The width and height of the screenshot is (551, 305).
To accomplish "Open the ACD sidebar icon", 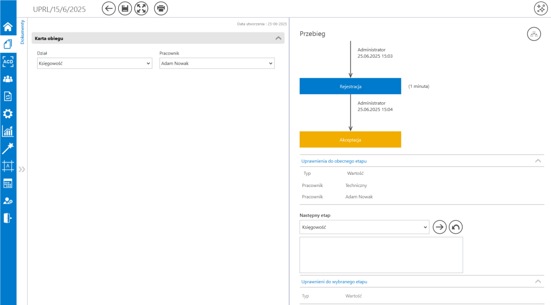I will coord(8,62).
